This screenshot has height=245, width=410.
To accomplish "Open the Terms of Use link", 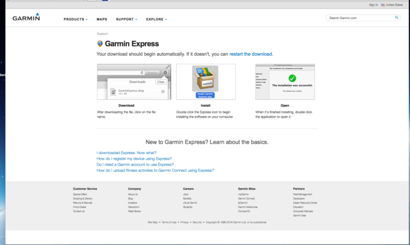I will click(169, 222).
